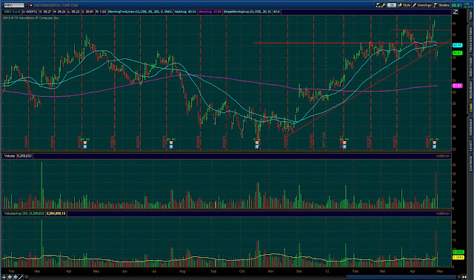Select the Chart side tab
The height and width of the screenshot is (280, 474).
471,108
